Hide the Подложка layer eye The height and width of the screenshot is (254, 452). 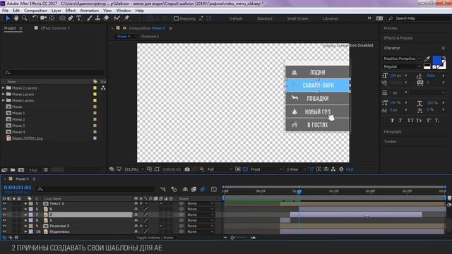click(4, 231)
